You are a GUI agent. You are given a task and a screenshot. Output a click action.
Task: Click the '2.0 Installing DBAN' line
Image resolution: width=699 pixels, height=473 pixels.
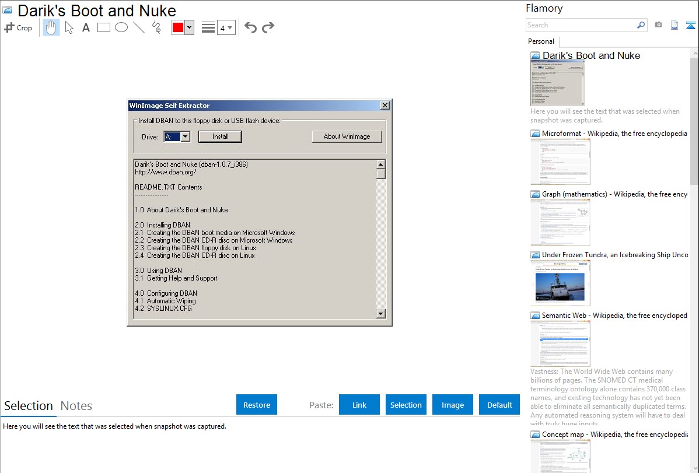[x=162, y=225]
